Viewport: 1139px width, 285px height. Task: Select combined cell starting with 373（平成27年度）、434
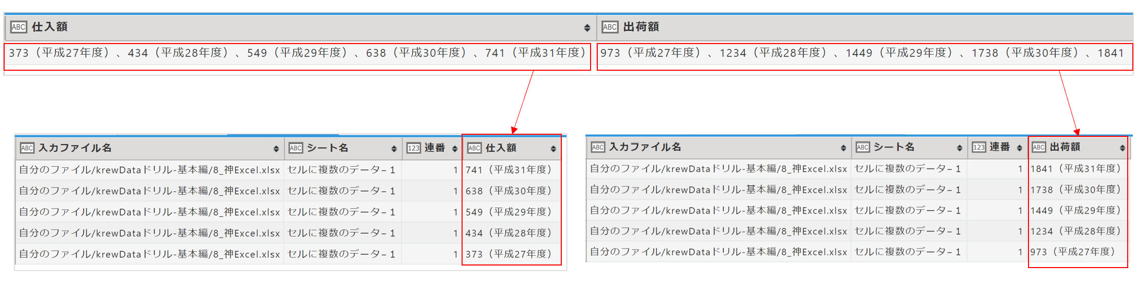298,53
